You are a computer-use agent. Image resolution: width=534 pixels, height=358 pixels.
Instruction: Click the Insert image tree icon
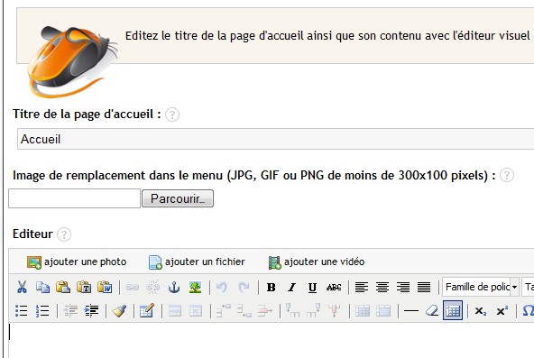pos(195,288)
